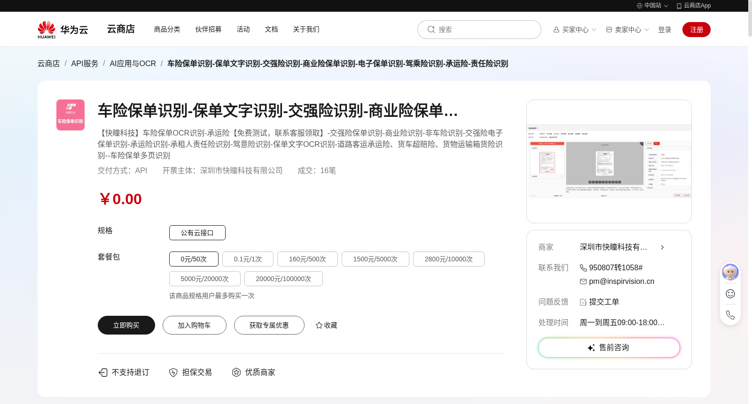Click the 不支持退订 refund icon
This screenshot has width=752, height=404.
(103, 373)
